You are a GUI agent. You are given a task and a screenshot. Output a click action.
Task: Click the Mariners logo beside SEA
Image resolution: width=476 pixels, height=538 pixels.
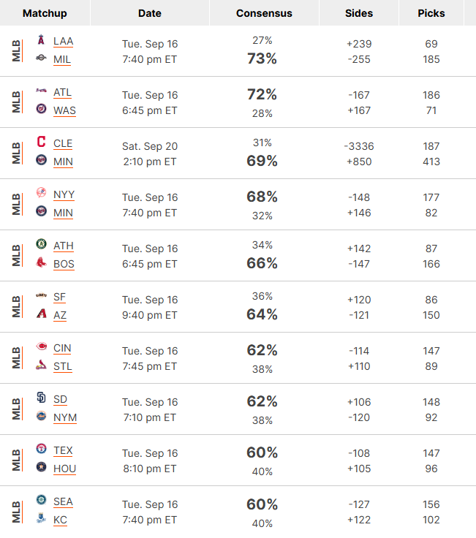(x=41, y=499)
